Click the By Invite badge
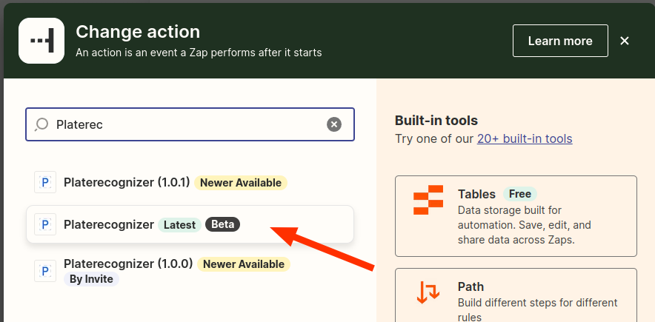Screen dimensions: 655x322 tap(91, 279)
